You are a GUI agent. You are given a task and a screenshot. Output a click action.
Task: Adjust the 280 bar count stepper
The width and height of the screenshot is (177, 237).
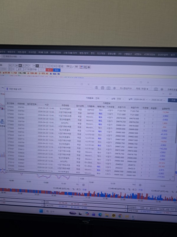[71, 67]
